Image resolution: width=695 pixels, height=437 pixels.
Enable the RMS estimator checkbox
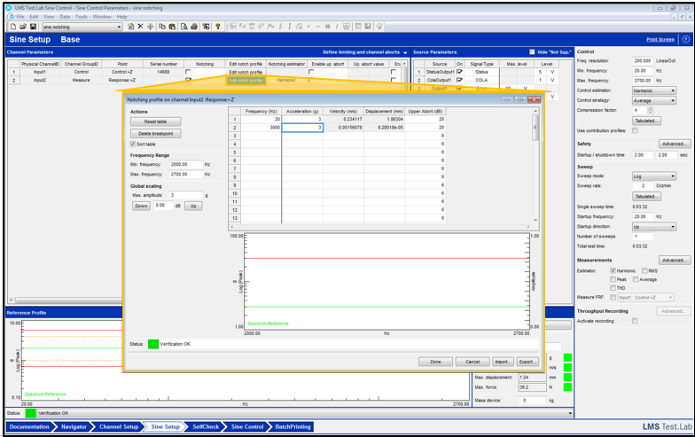coord(645,271)
